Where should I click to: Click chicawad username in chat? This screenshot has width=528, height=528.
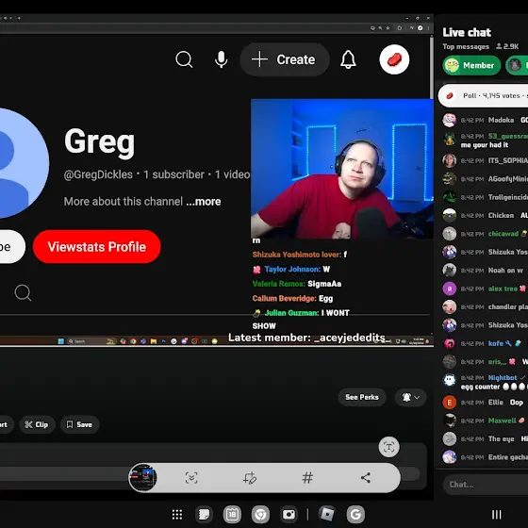point(503,234)
